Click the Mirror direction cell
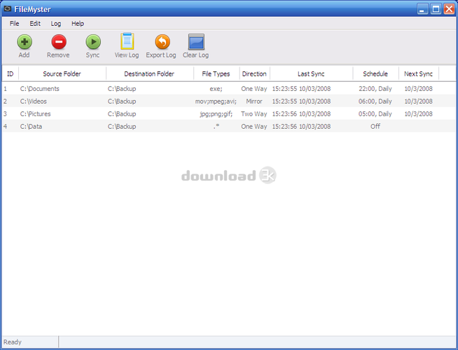Viewport: 458px width, 350px height. [254, 101]
